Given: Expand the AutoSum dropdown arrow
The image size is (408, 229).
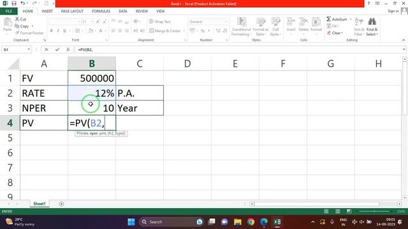Looking at the screenshot, I should tap(351, 19).
